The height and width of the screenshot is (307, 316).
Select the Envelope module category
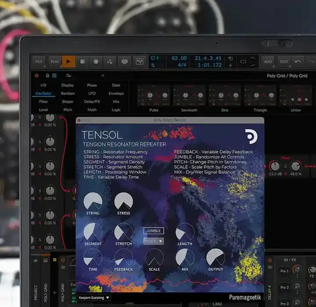pyautogui.click(x=116, y=93)
